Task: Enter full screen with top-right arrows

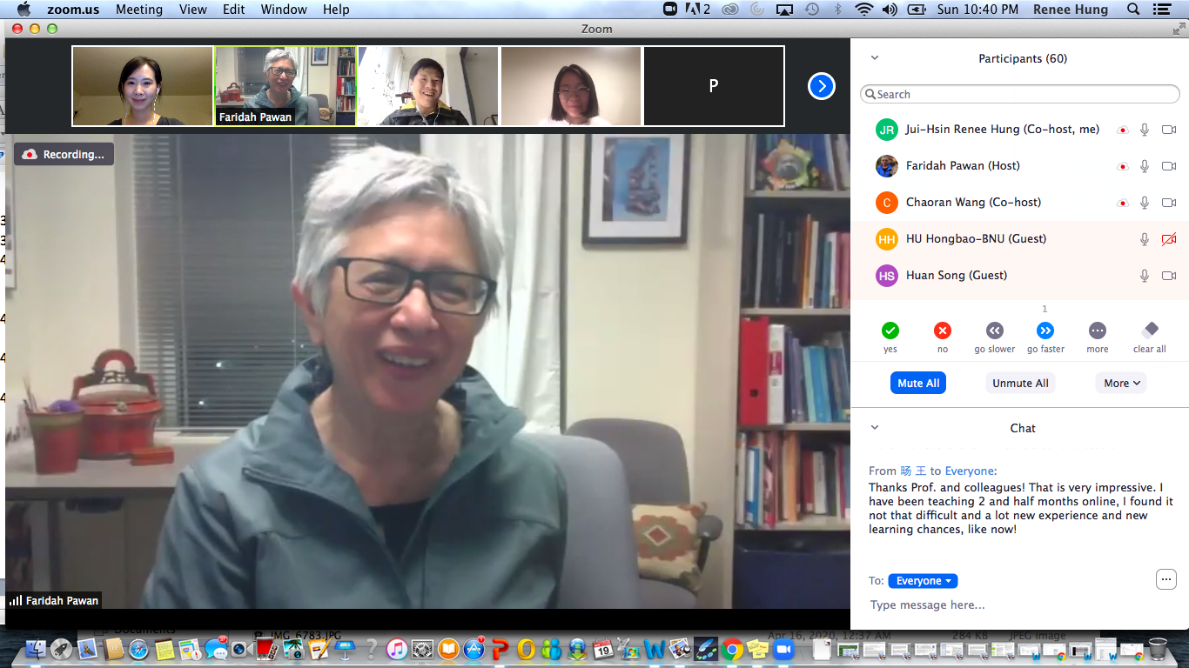Action: pos(1179,29)
